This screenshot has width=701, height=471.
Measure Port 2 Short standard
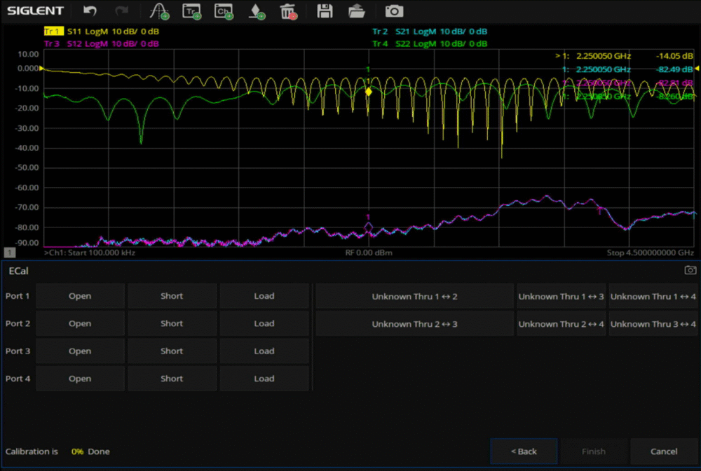click(172, 323)
